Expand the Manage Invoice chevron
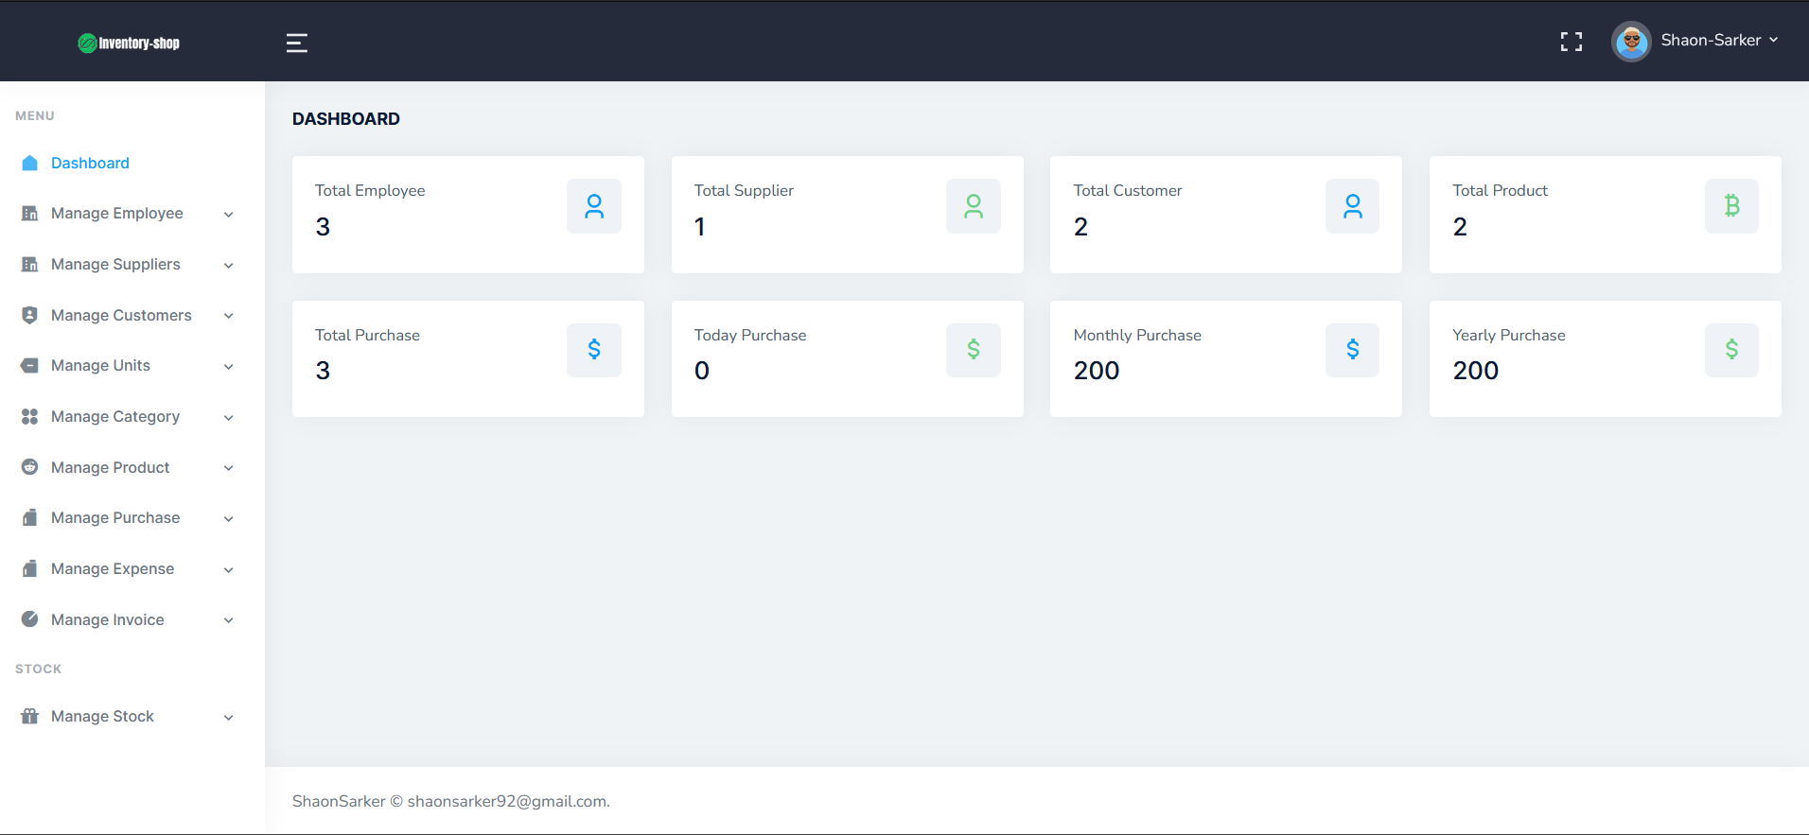Viewport: 1809px width, 835px height. [228, 620]
